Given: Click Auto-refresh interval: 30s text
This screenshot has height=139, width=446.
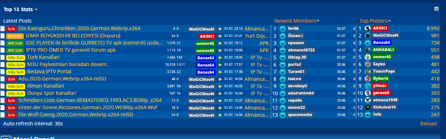Looking at the screenshot, I should coord(33,124).
